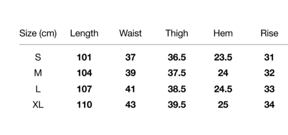Select the 25 hem value for size XL
The image size is (288, 135).
(x=223, y=105)
